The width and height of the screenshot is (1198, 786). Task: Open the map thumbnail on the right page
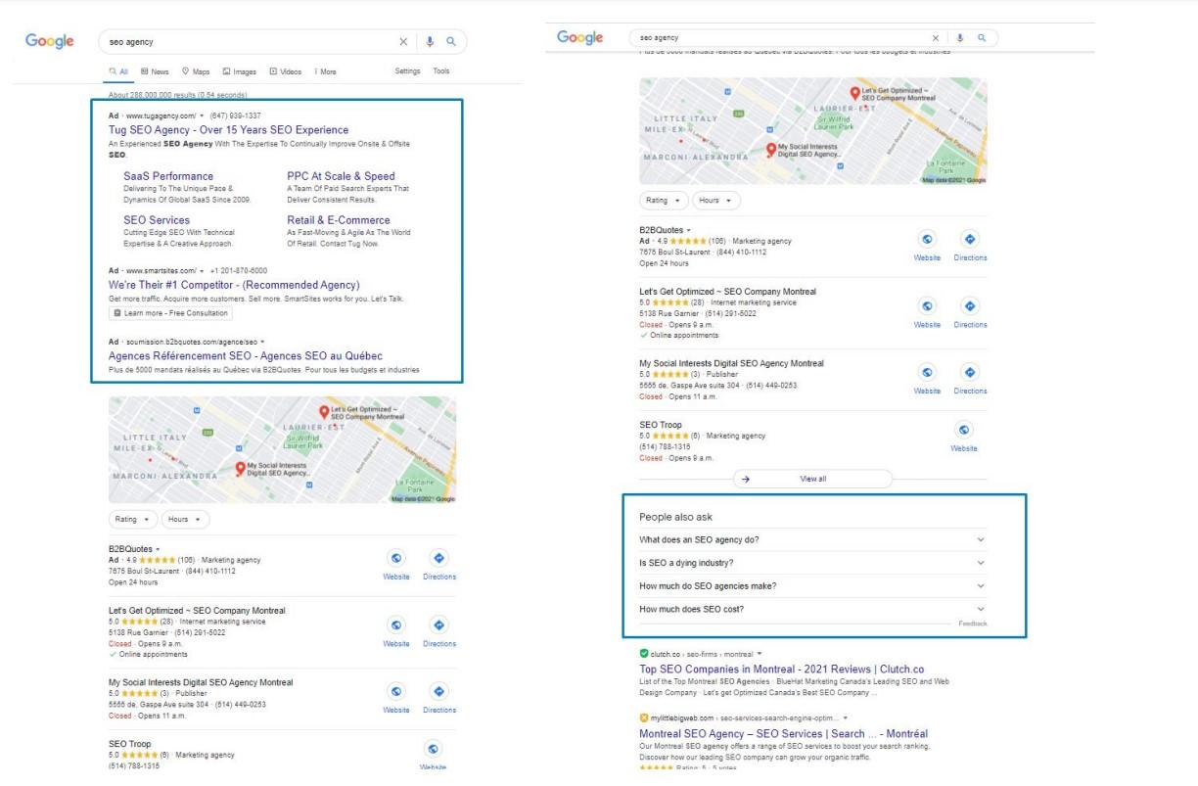point(813,131)
